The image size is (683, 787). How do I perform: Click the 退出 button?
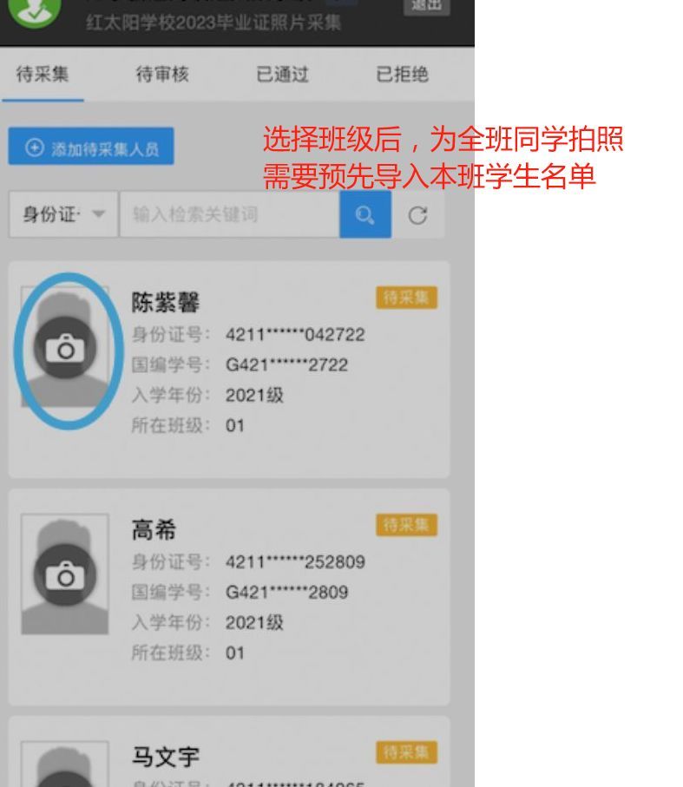[427, 6]
